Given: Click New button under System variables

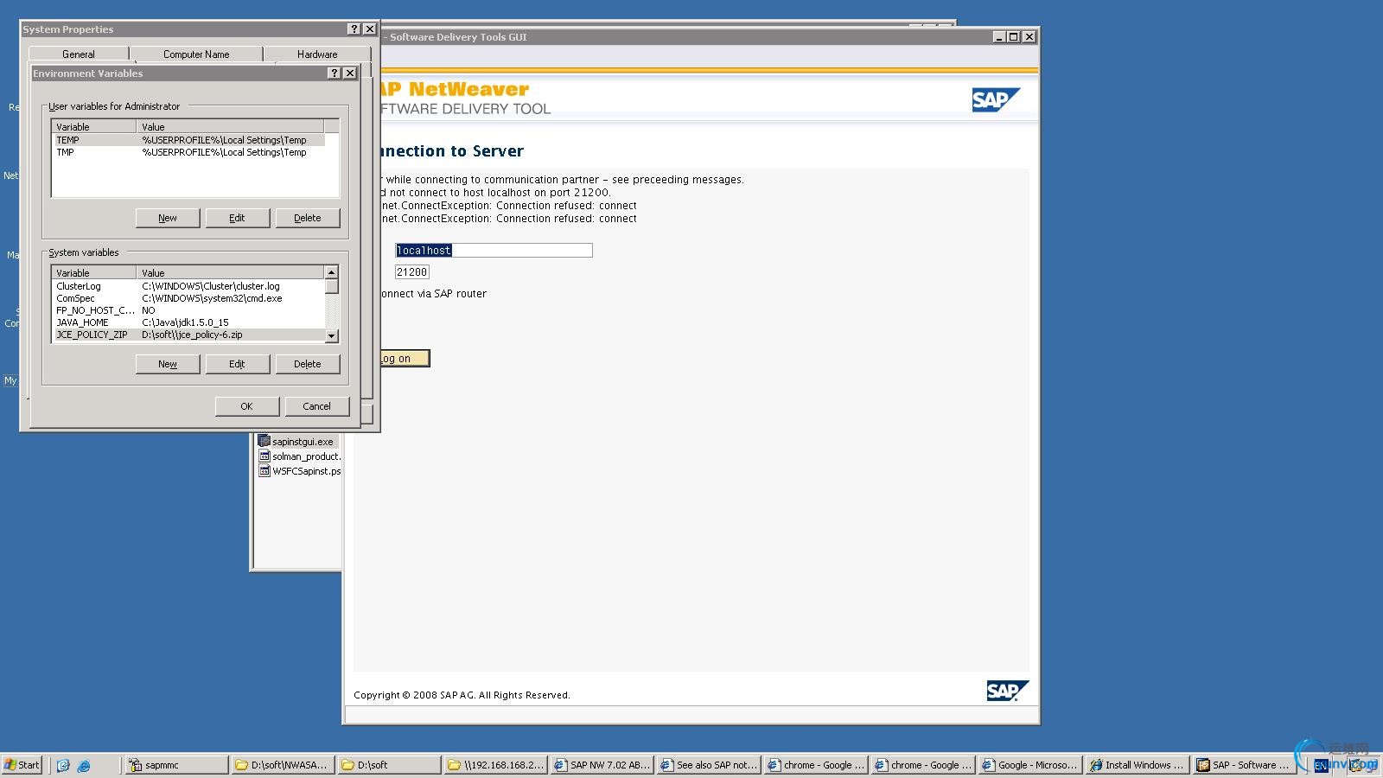Looking at the screenshot, I should 168,364.
